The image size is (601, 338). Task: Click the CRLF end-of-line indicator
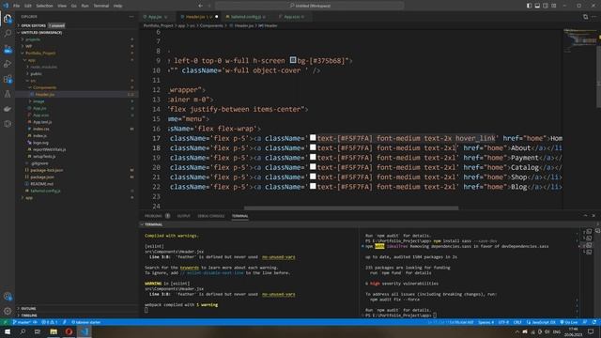(x=517, y=322)
